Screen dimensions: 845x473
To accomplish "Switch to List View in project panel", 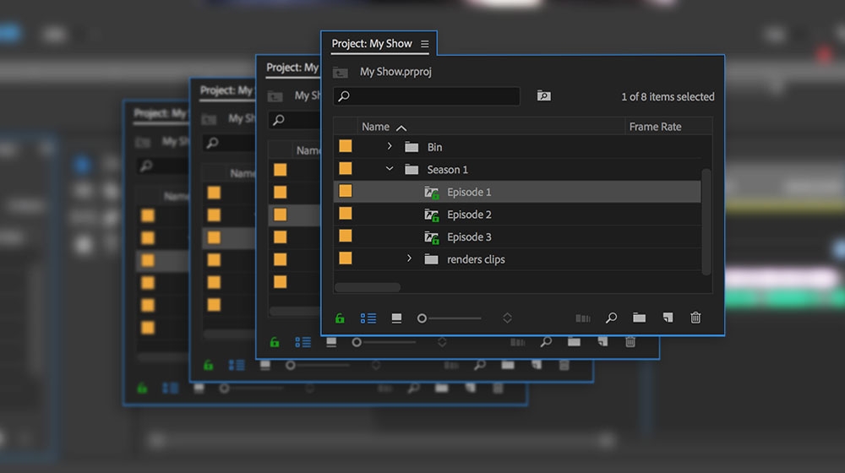I will click(x=368, y=318).
